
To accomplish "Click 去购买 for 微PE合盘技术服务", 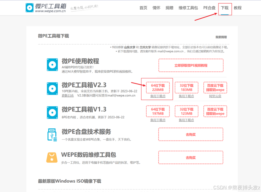I will (x=191, y=134).
